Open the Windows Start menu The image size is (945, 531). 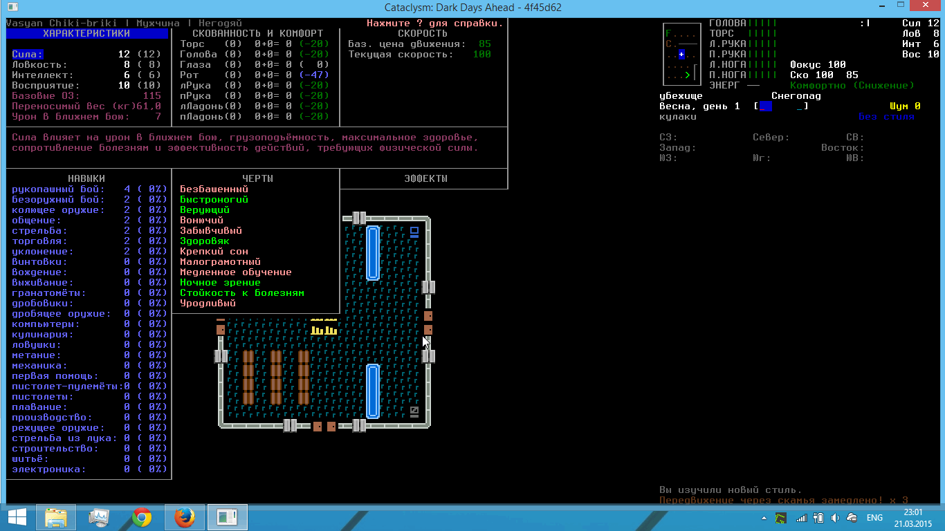(x=17, y=517)
